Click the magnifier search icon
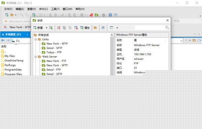Screen dimensions: 202x129 pos(167,28)
